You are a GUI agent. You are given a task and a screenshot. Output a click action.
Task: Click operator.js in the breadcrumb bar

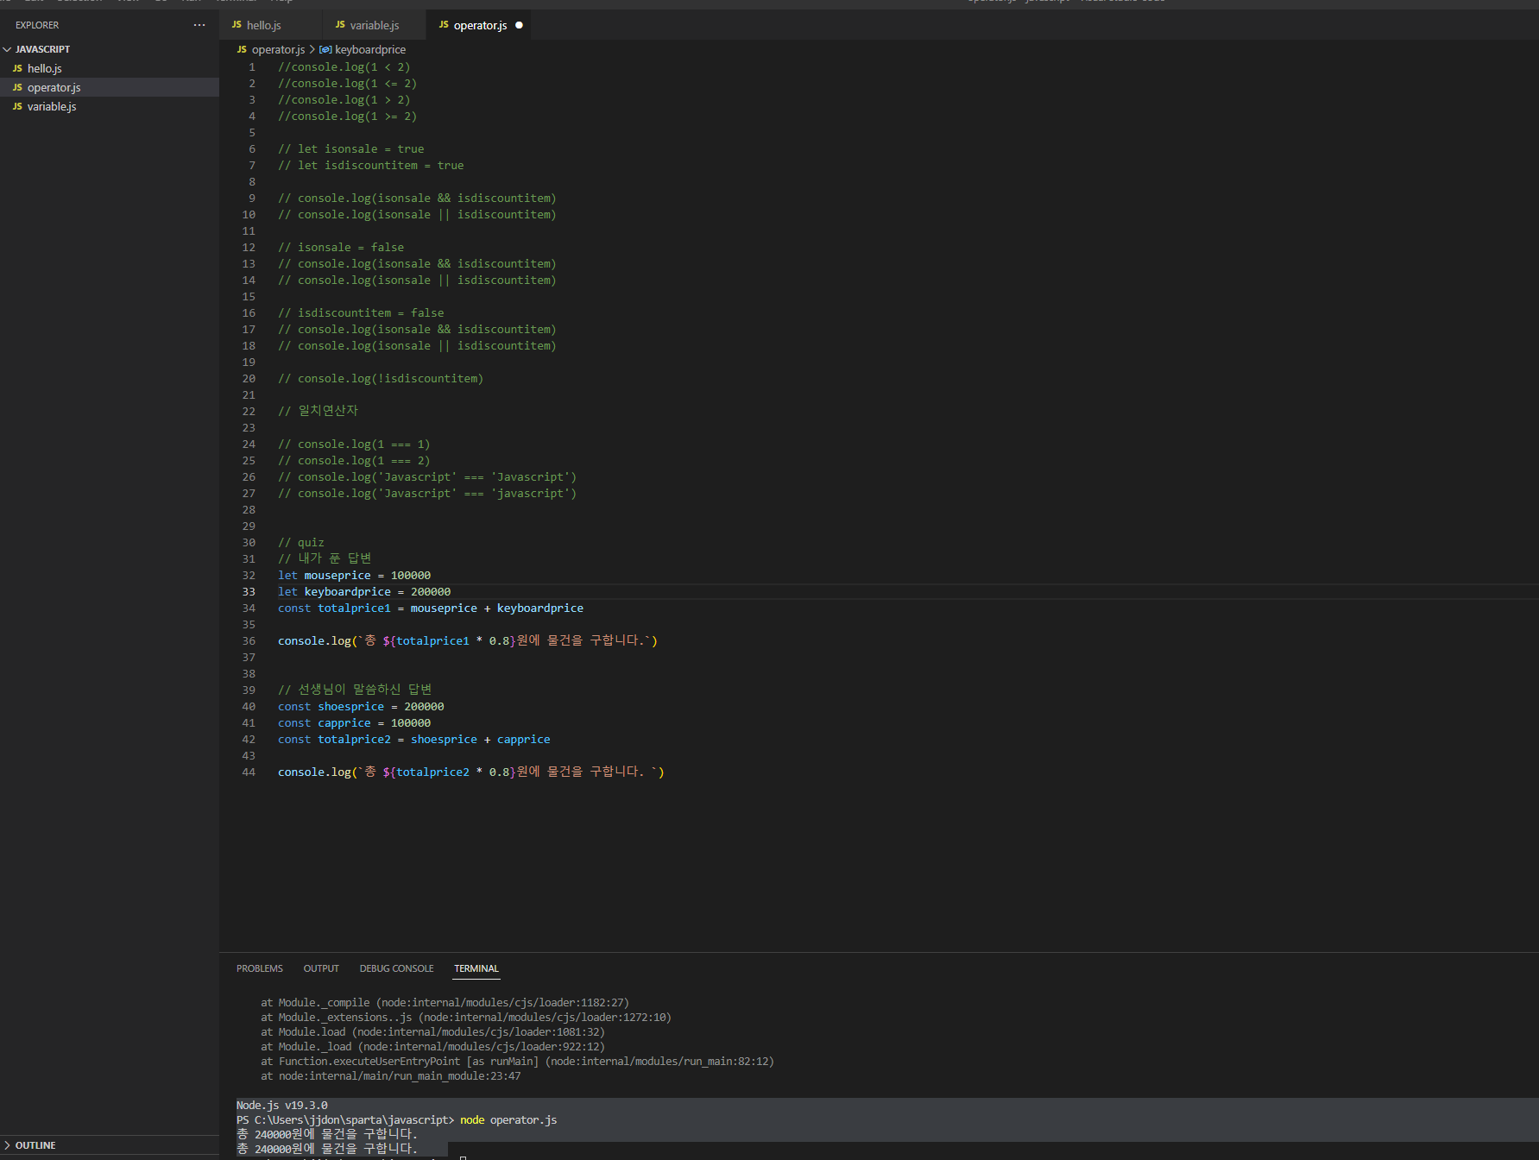pyautogui.click(x=278, y=49)
